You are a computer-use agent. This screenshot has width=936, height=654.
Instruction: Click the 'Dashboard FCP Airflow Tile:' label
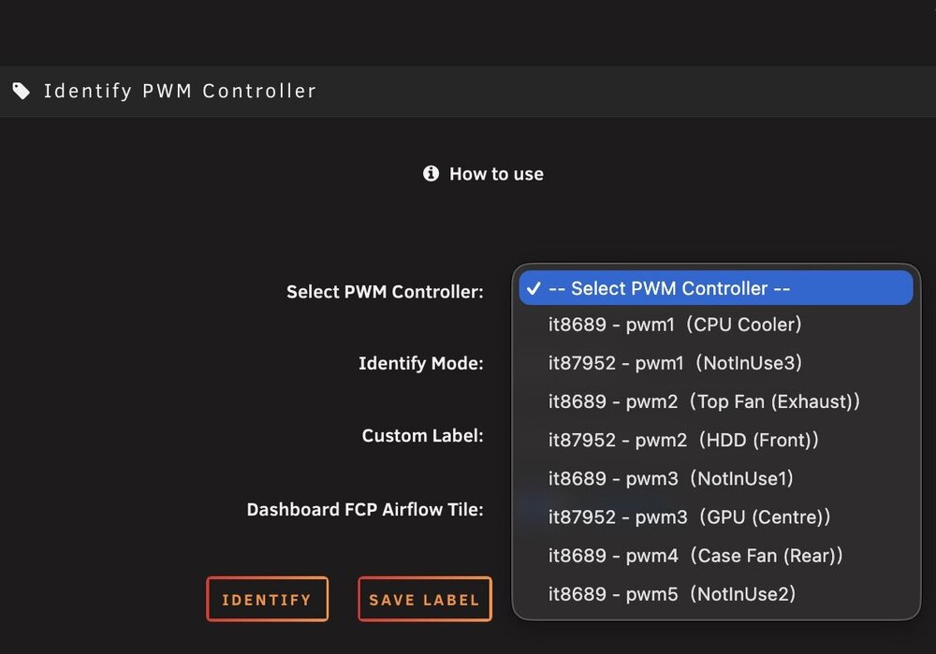pos(365,510)
